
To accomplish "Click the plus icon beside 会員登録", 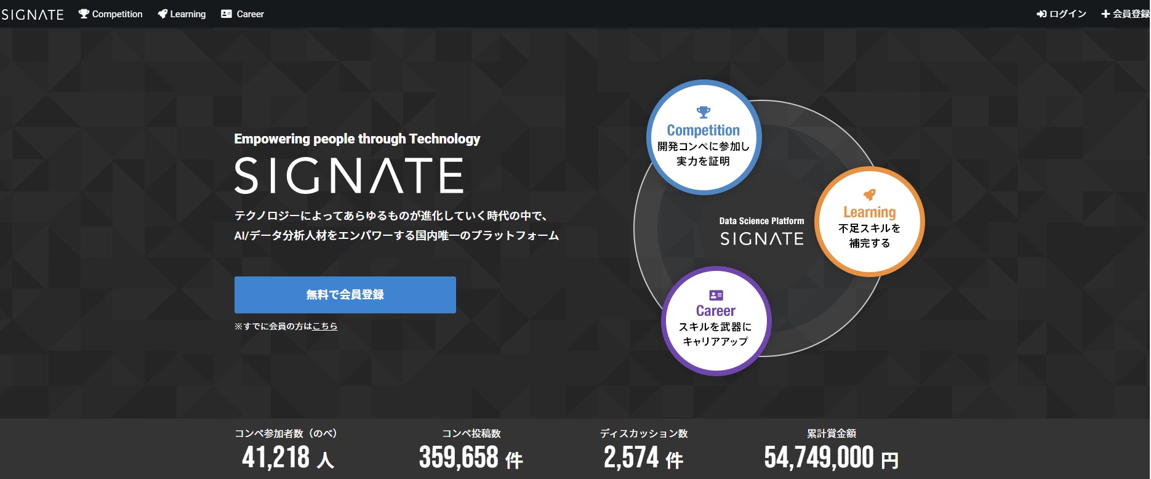I will click(1105, 14).
